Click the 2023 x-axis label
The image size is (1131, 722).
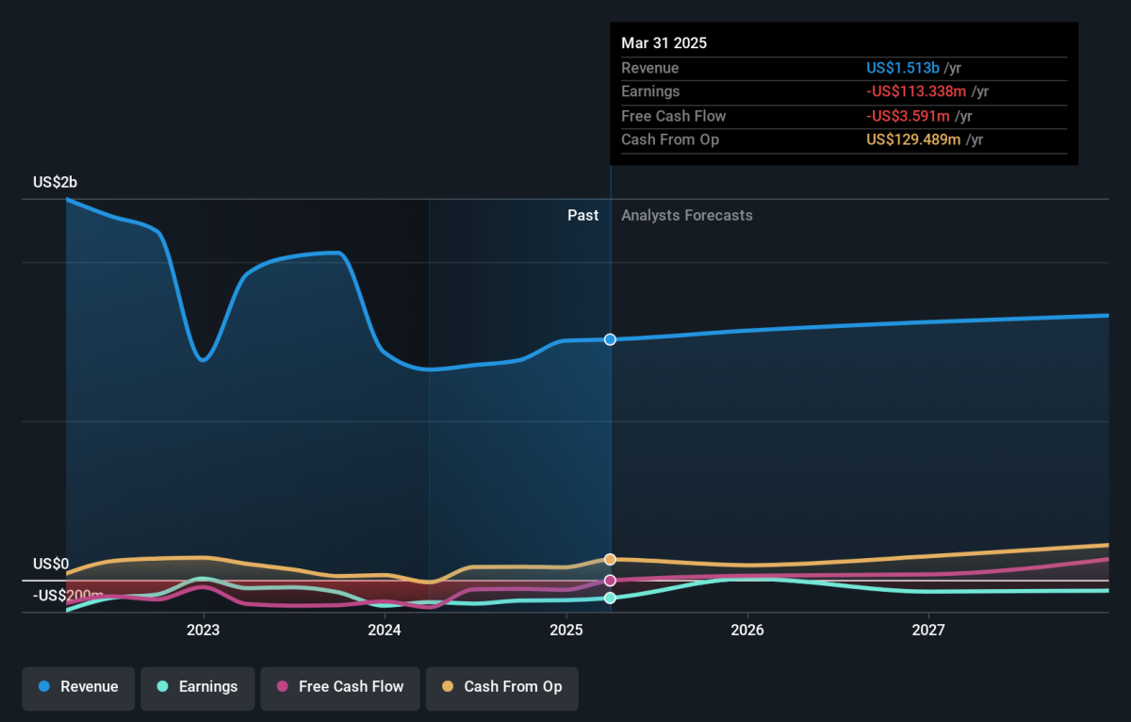click(204, 629)
